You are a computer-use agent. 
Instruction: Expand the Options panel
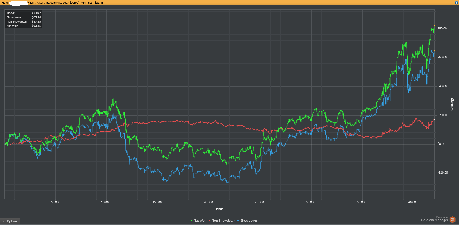(x=10, y=221)
